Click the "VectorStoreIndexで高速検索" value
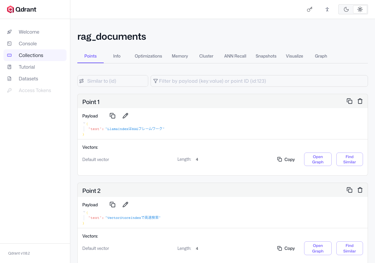Viewport: 375px width, 263px height. pos(133,218)
